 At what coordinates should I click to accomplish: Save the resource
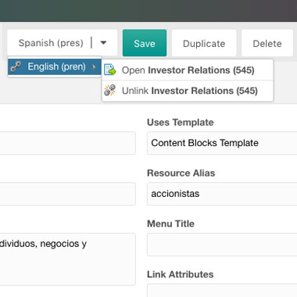[145, 43]
